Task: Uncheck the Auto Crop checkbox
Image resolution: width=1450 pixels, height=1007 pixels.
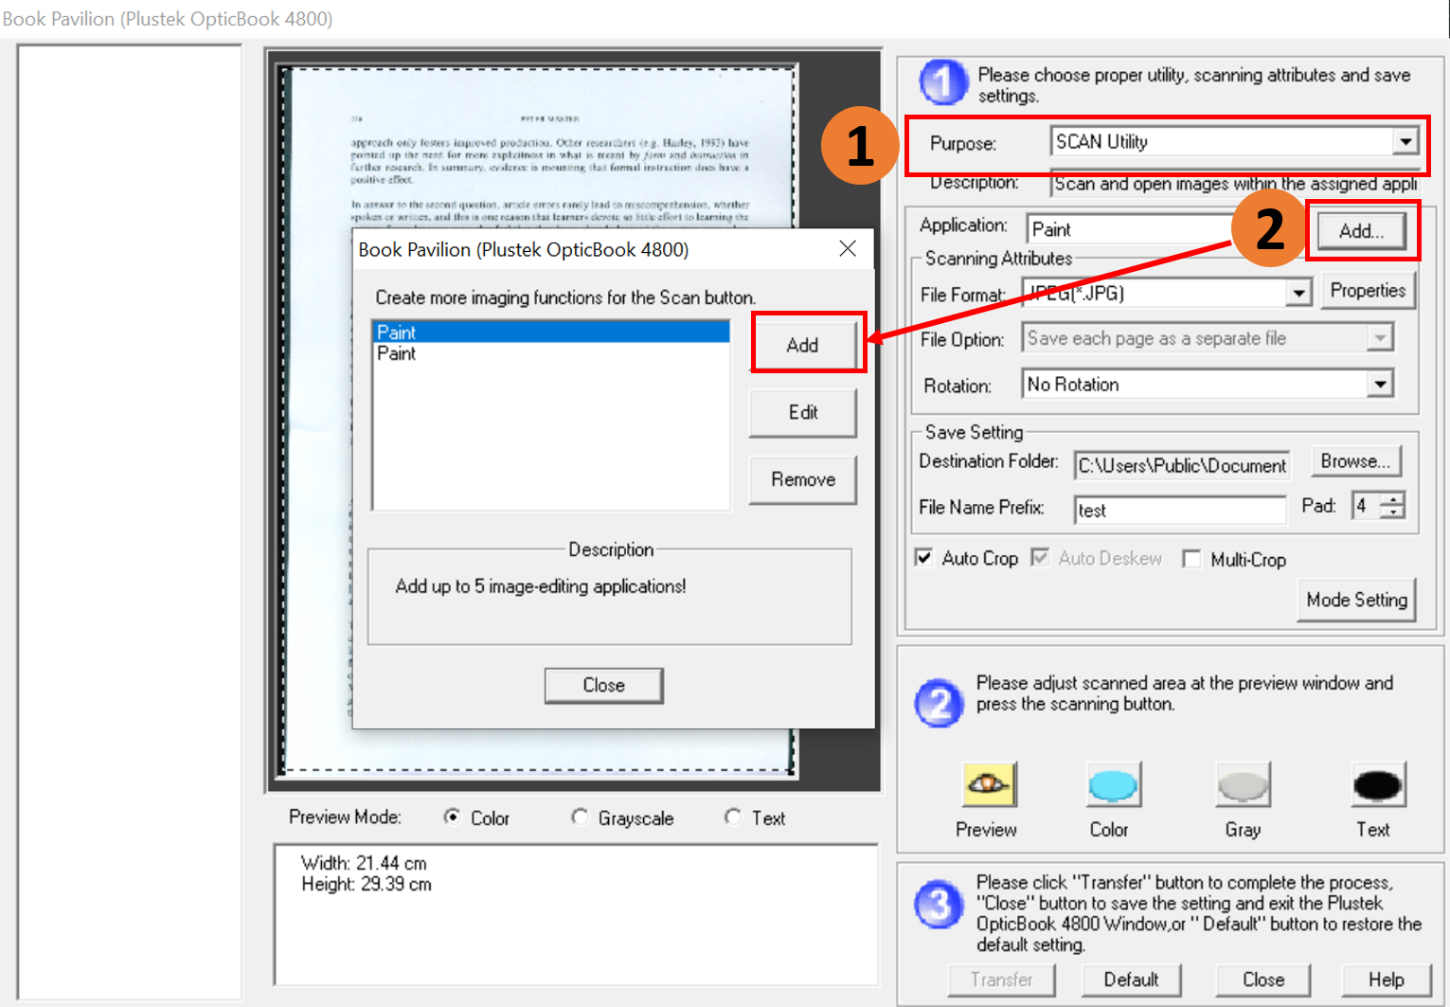Action: [x=924, y=558]
